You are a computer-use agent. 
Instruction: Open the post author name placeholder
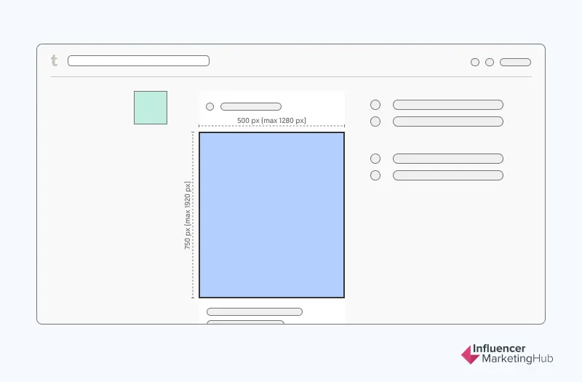(x=251, y=107)
